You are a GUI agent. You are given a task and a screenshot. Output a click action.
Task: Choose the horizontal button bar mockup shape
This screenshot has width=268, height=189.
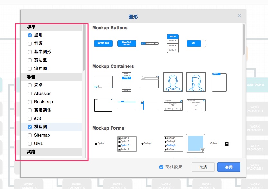[150, 43]
